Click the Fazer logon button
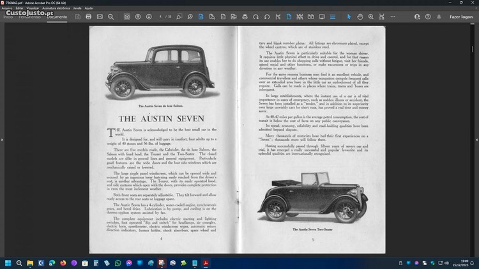Viewport: 479px width, 269px height. pos(460,16)
